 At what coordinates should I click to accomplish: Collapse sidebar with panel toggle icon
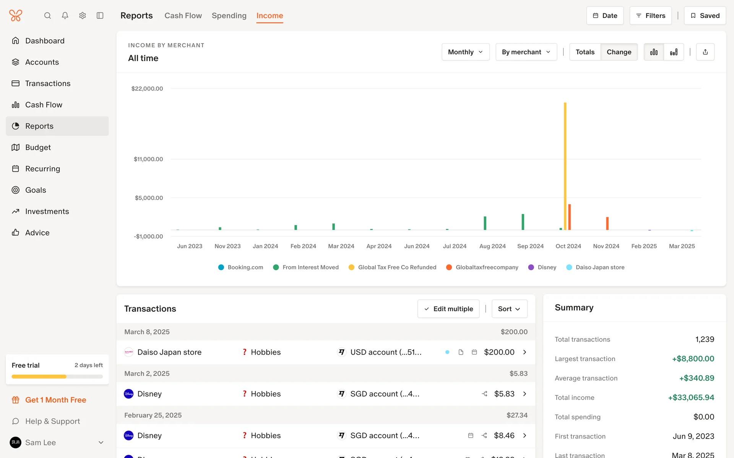click(x=100, y=16)
